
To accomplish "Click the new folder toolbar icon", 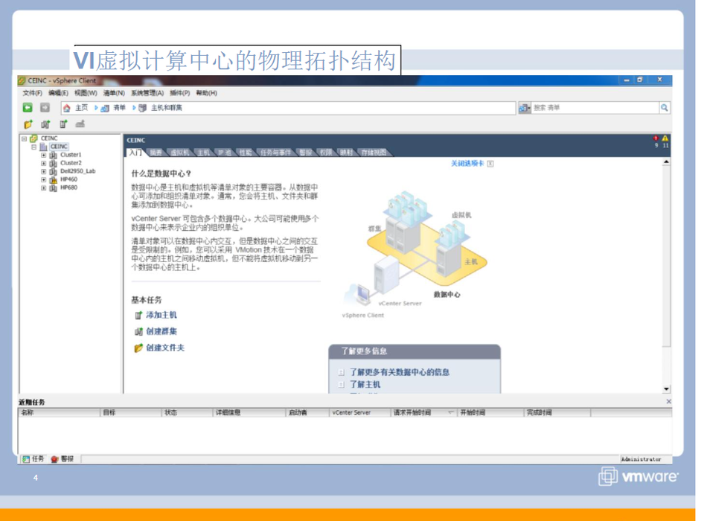I will (28, 124).
